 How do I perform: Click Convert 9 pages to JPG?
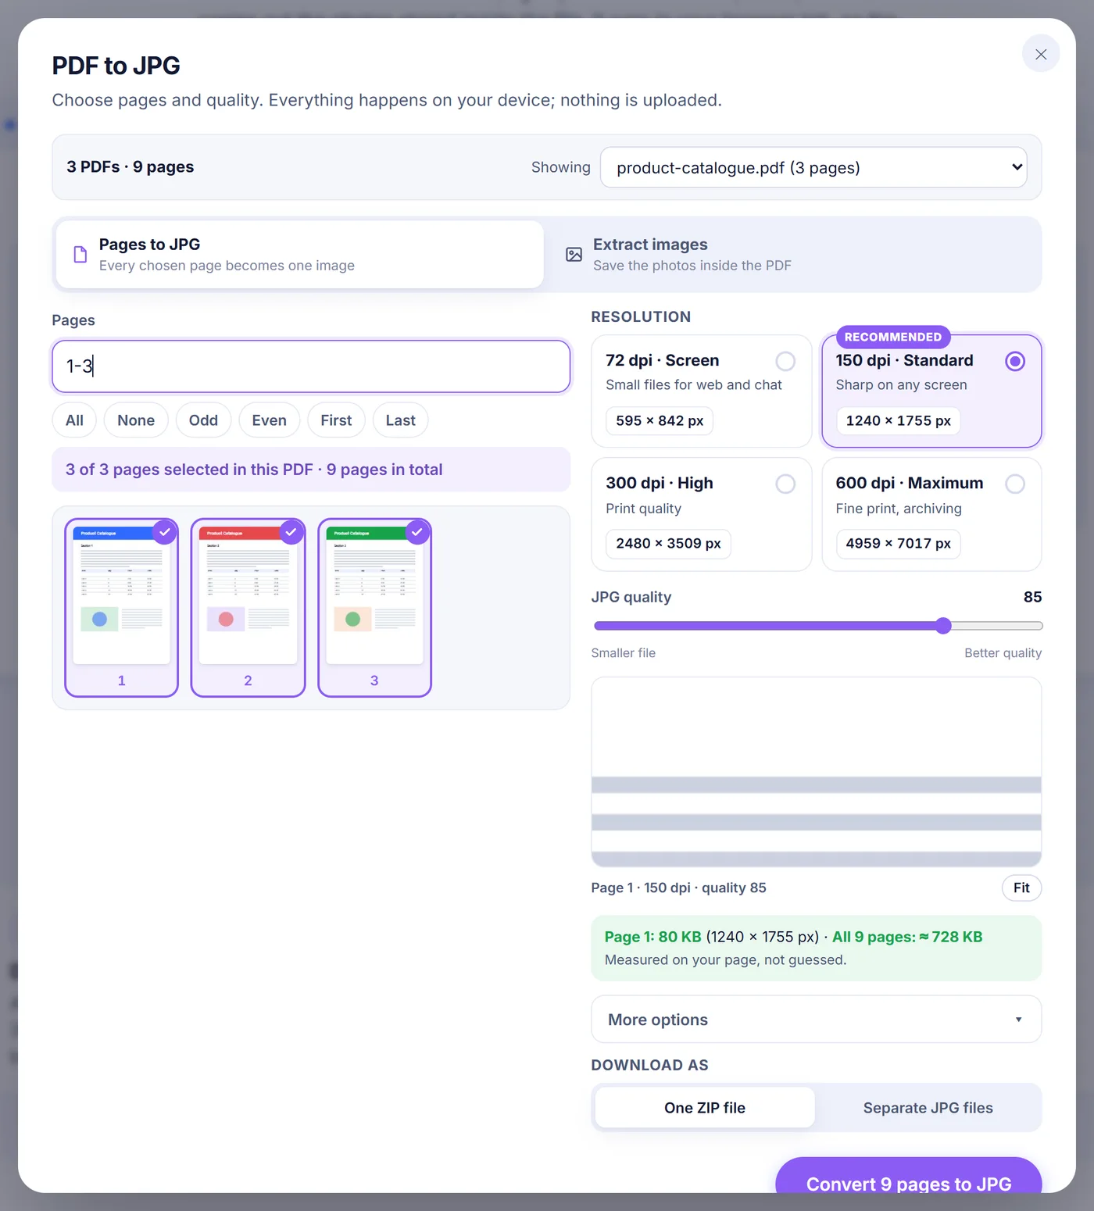point(908,1175)
